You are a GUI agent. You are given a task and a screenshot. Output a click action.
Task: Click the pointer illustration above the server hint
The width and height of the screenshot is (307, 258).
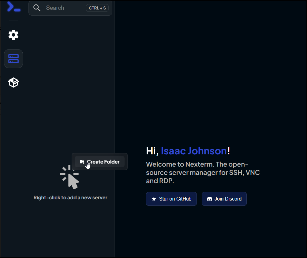pos(69,177)
